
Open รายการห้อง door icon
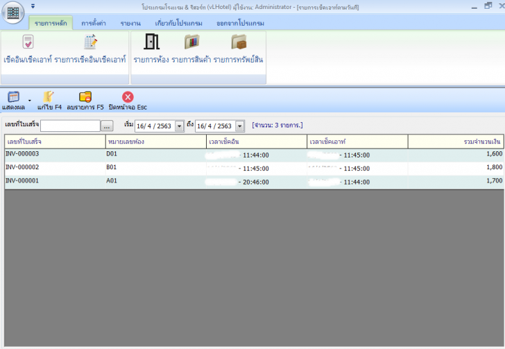click(151, 42)
